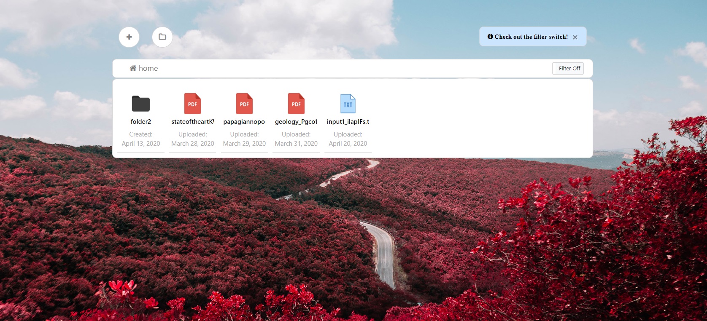This screenshot has height=321, width=707.
Task: Click the April 20, 2020 upload date
Action: point(348,144)
